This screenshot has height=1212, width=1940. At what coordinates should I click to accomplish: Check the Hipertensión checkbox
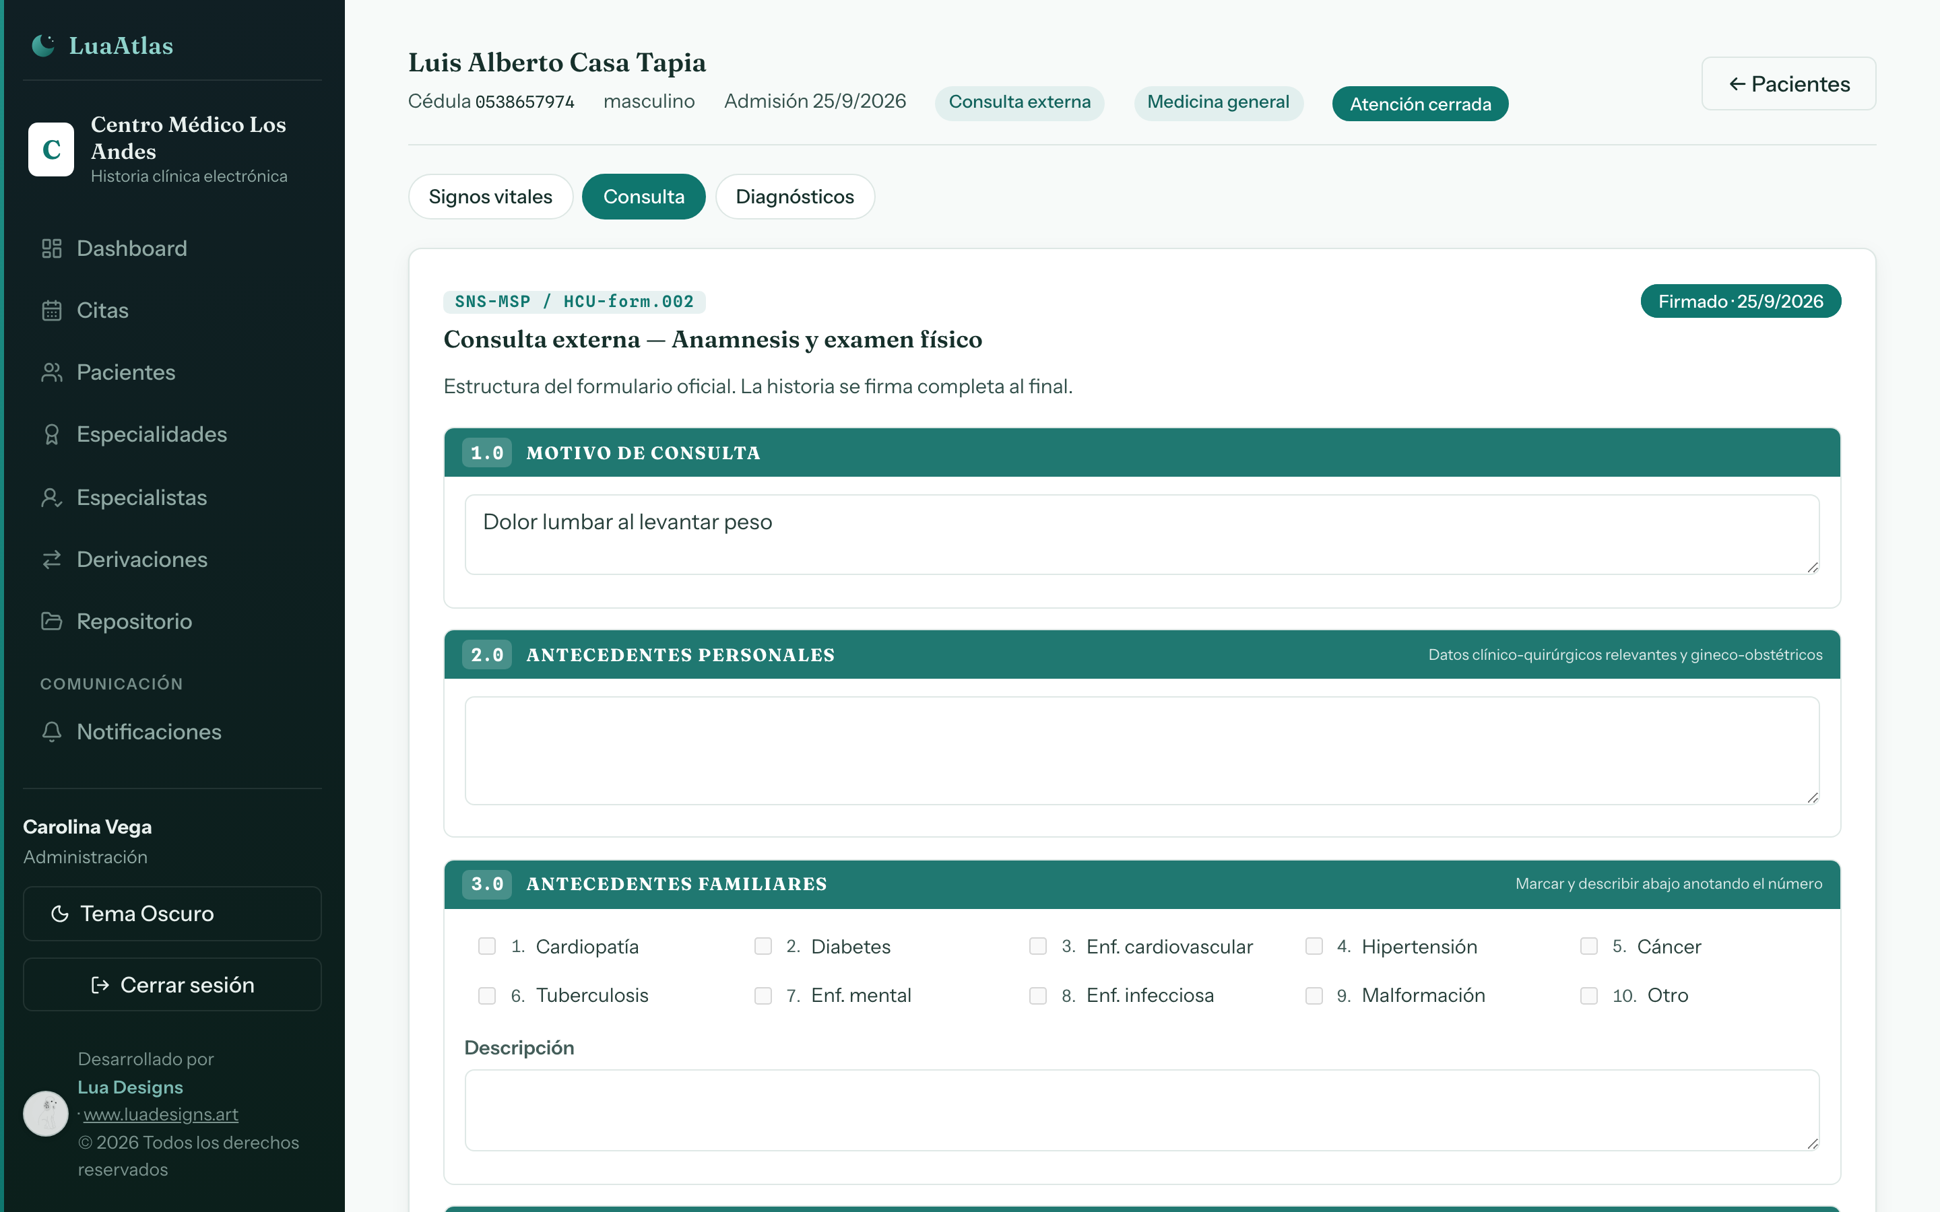pyautogui.click(x=1314, y=947)
